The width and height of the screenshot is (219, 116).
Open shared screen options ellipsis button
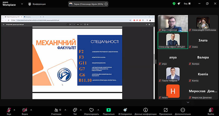106,4
